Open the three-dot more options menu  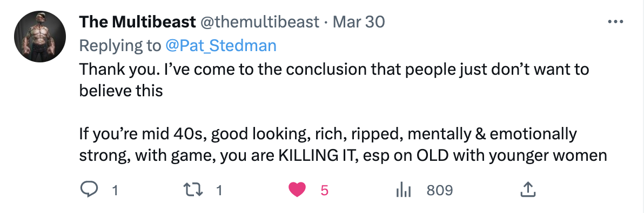615,22
